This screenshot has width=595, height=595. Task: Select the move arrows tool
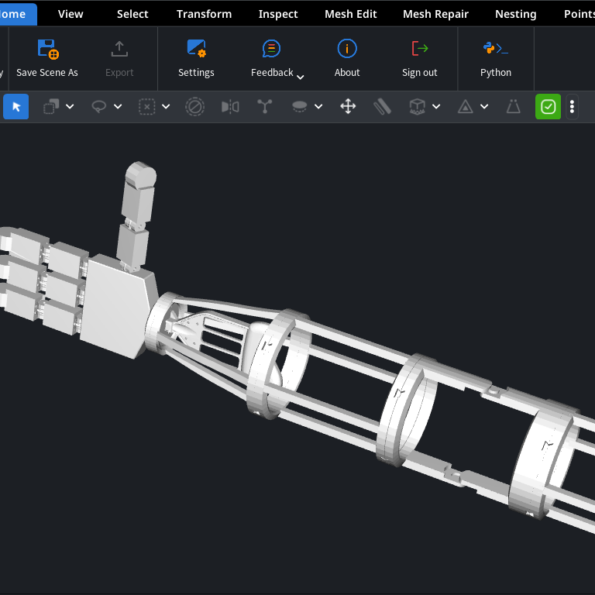pos(348,107)
